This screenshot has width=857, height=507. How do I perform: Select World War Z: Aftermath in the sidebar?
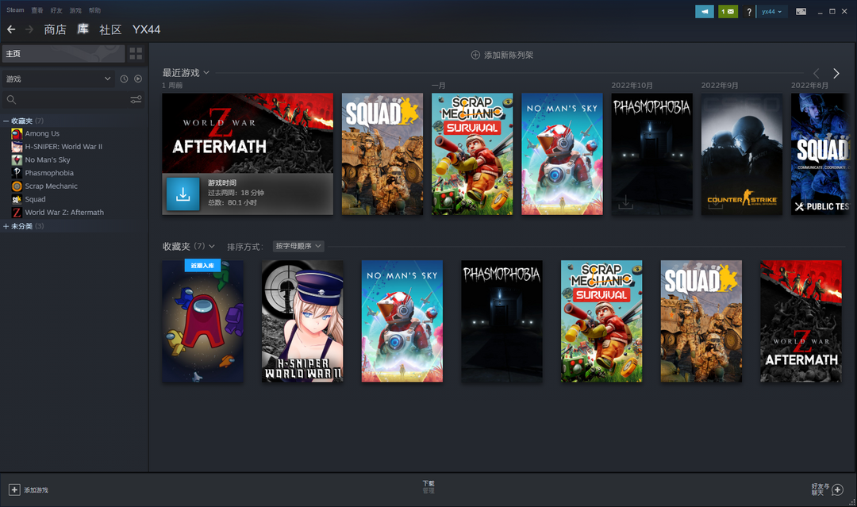pos(64,213)
